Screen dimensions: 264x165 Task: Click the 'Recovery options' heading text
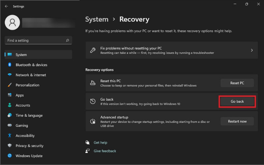coord(99,70)
